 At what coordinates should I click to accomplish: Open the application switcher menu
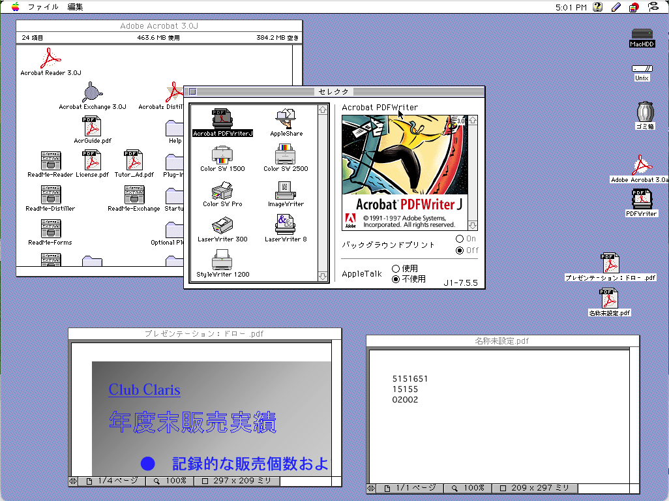[653, 7]
